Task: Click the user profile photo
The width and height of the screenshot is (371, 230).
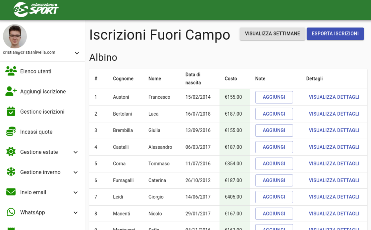Action: [x=15, y=36]
